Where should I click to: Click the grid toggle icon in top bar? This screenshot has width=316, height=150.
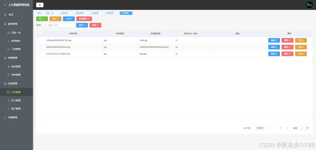coord(40,5)
